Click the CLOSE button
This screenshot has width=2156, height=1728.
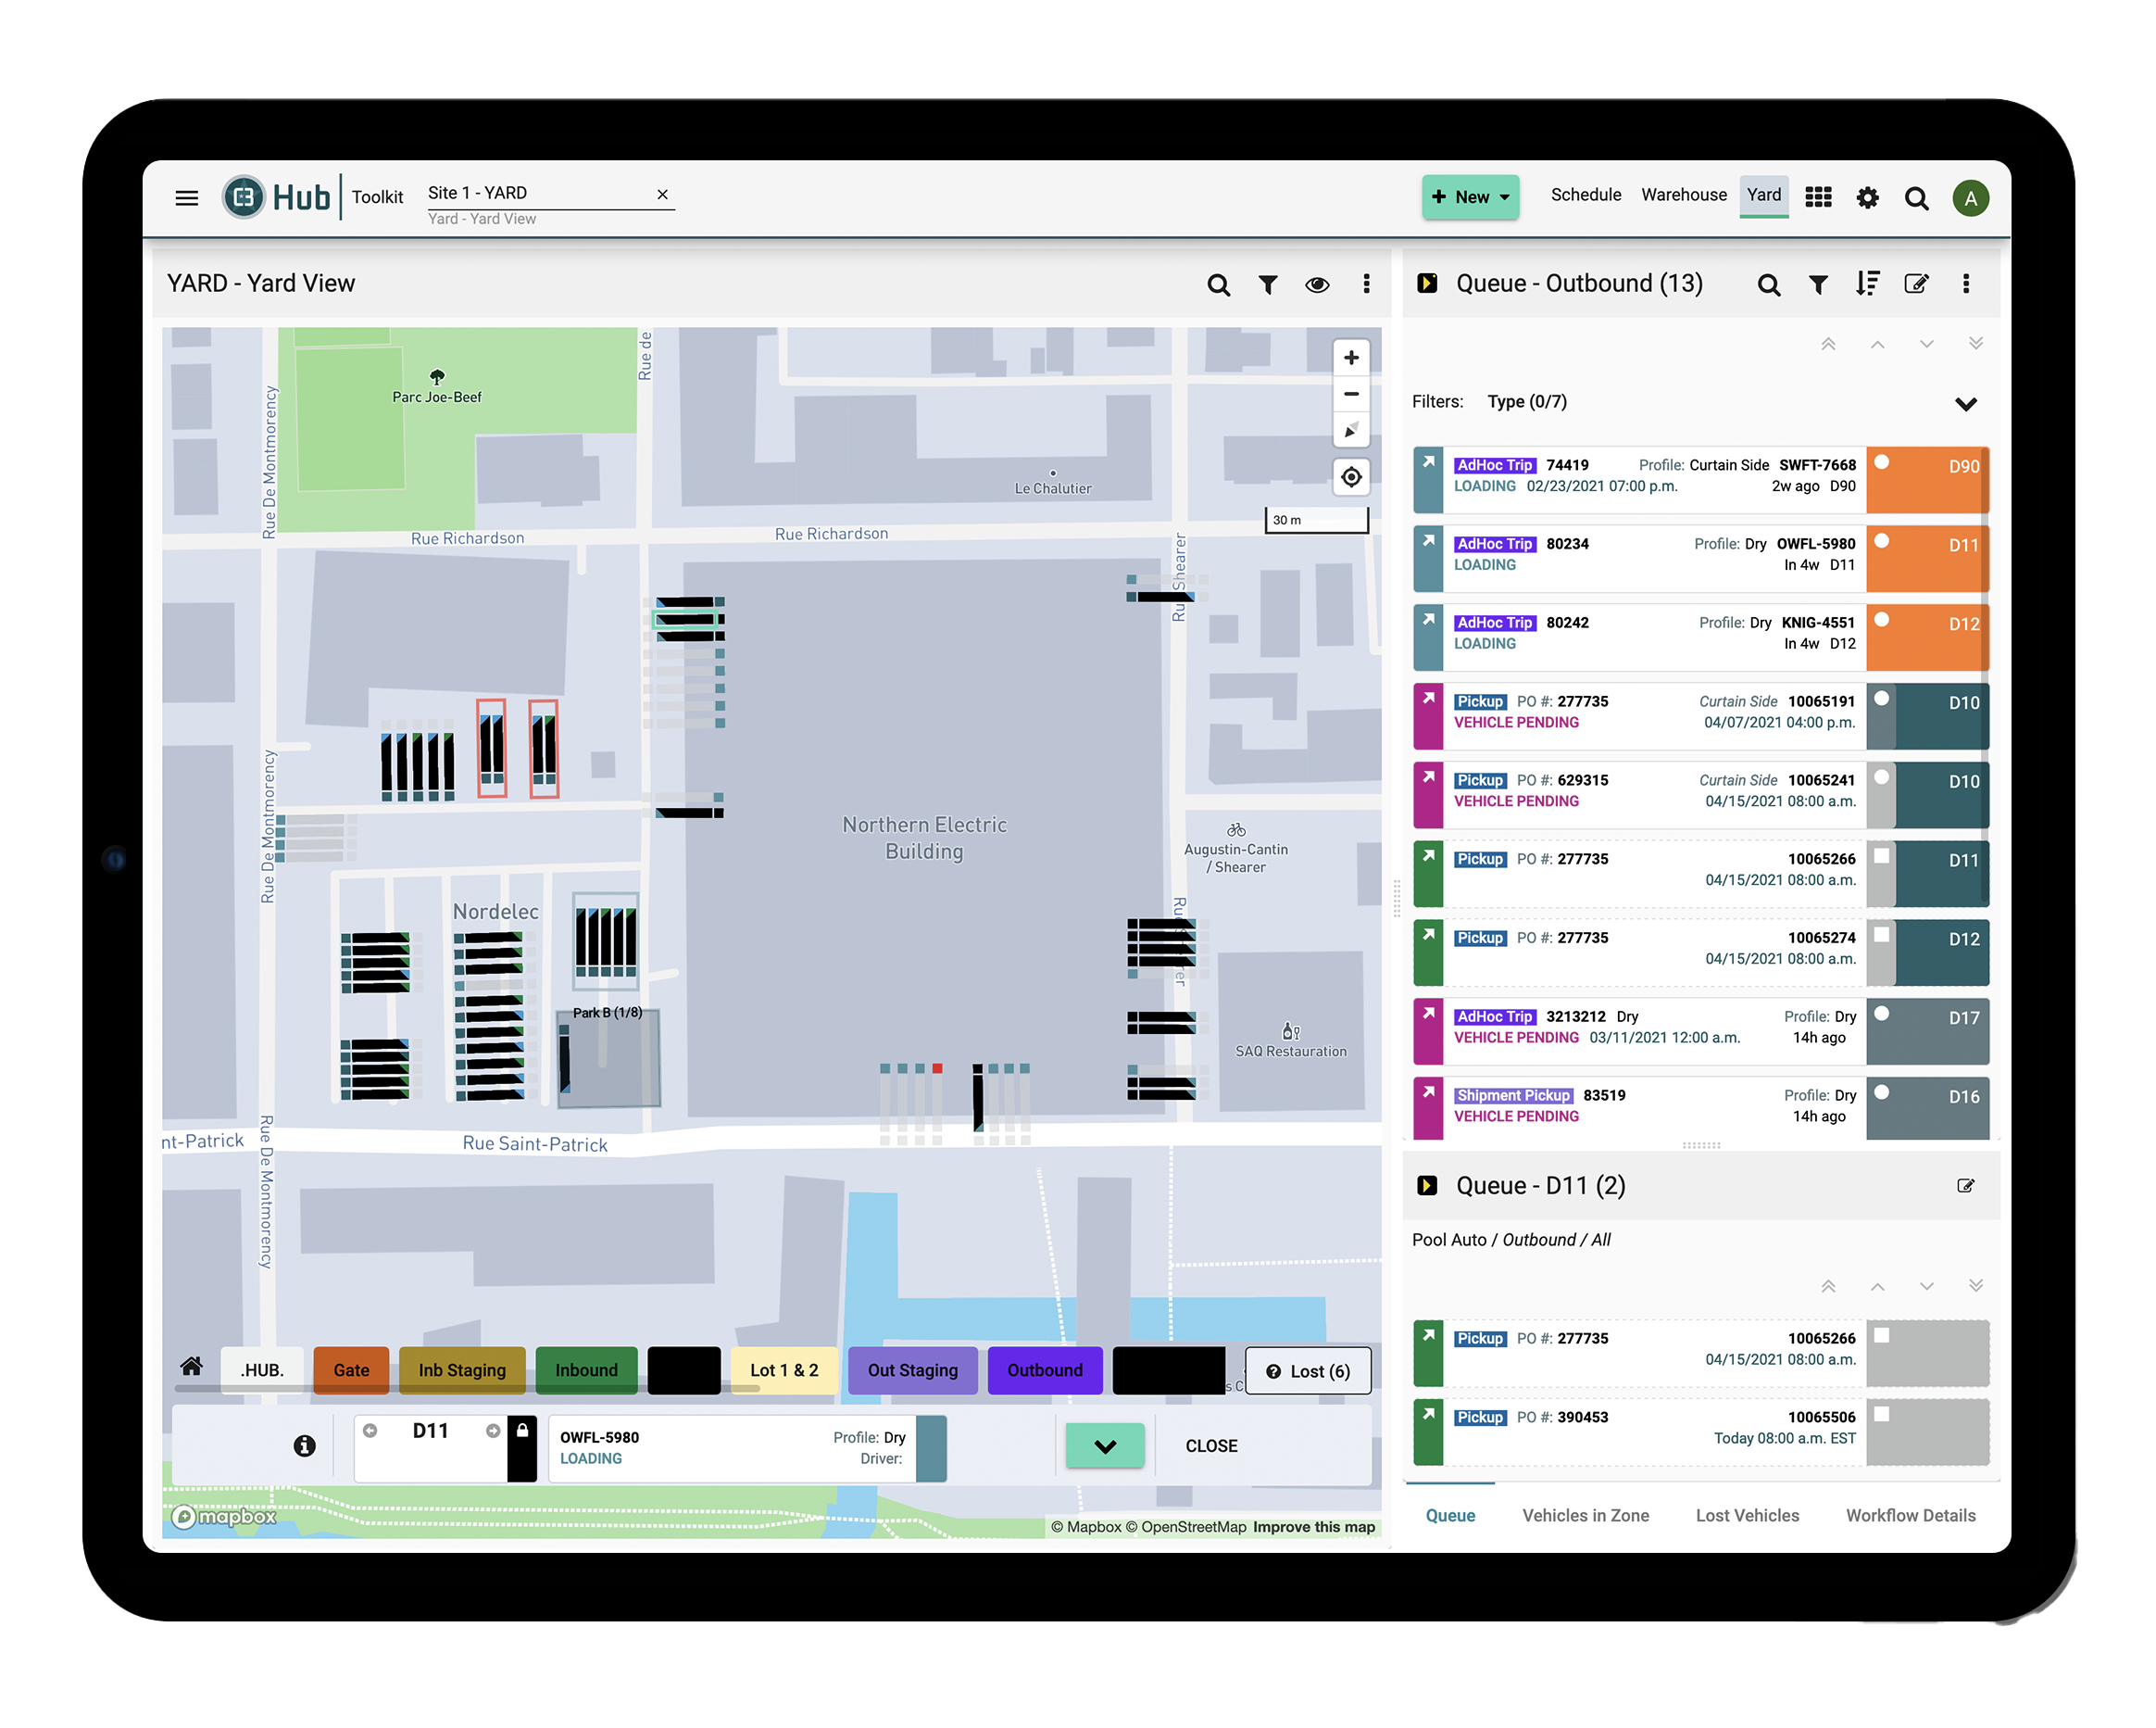pyautogui.click(x=1210, y=1444)
